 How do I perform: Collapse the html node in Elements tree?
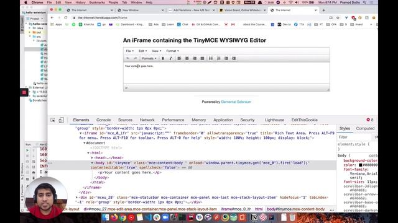click(x=88, y=153)
